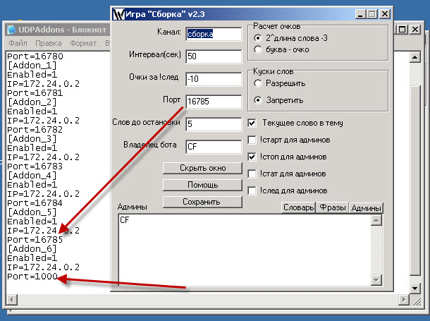Minimize the Игра "Сборка" dialog

tap(360, 13)
